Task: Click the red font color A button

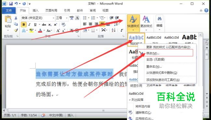Action: (40, 31)
